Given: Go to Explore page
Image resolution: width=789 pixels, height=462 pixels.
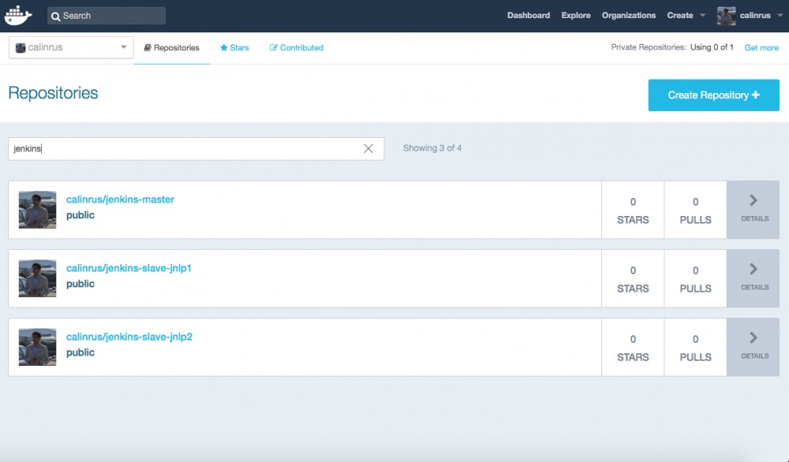Looking at the screenshot, I should (x=576, y=15).
